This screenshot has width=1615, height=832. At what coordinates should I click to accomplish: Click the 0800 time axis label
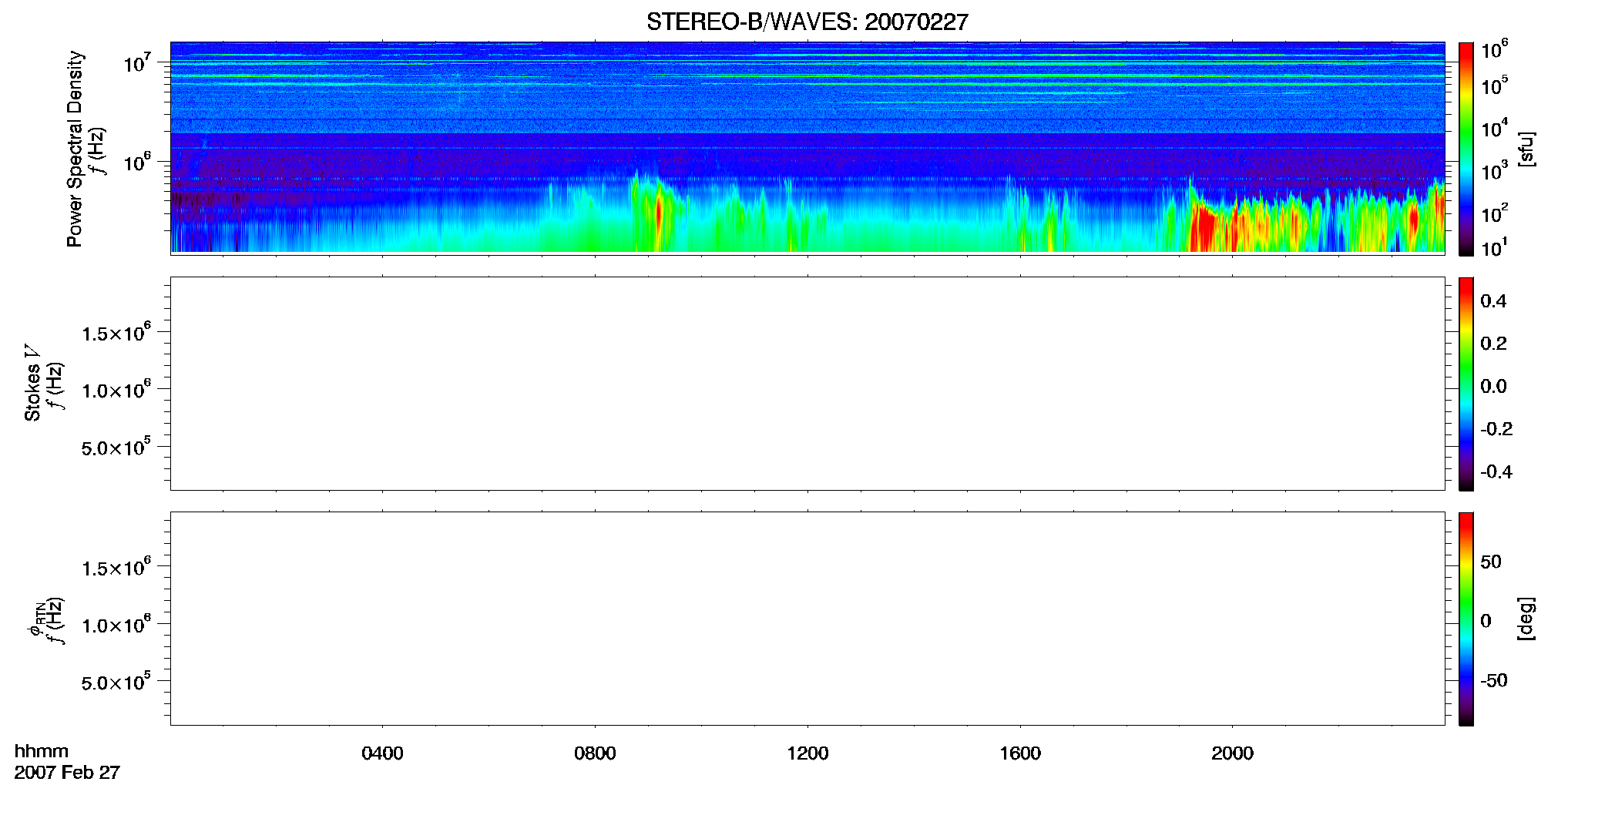click(x=595, y=753)
